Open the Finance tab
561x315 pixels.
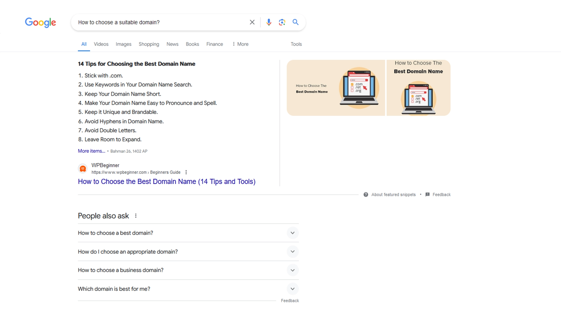[x=214, y=44]
